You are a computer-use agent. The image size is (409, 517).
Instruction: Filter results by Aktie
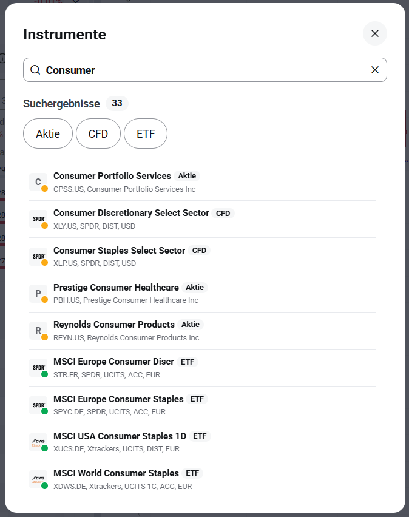[48, 133]
